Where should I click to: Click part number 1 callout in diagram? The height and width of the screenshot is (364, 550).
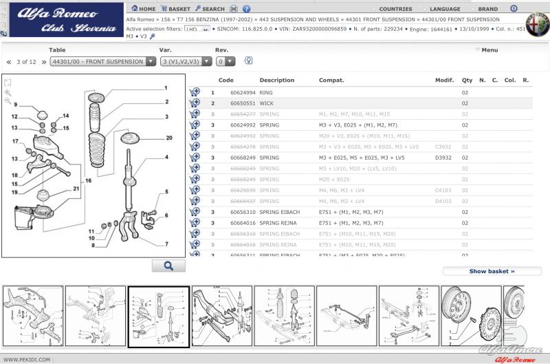click(166, 88)
